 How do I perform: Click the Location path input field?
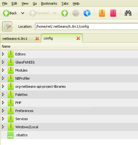[x=87, y=26]
